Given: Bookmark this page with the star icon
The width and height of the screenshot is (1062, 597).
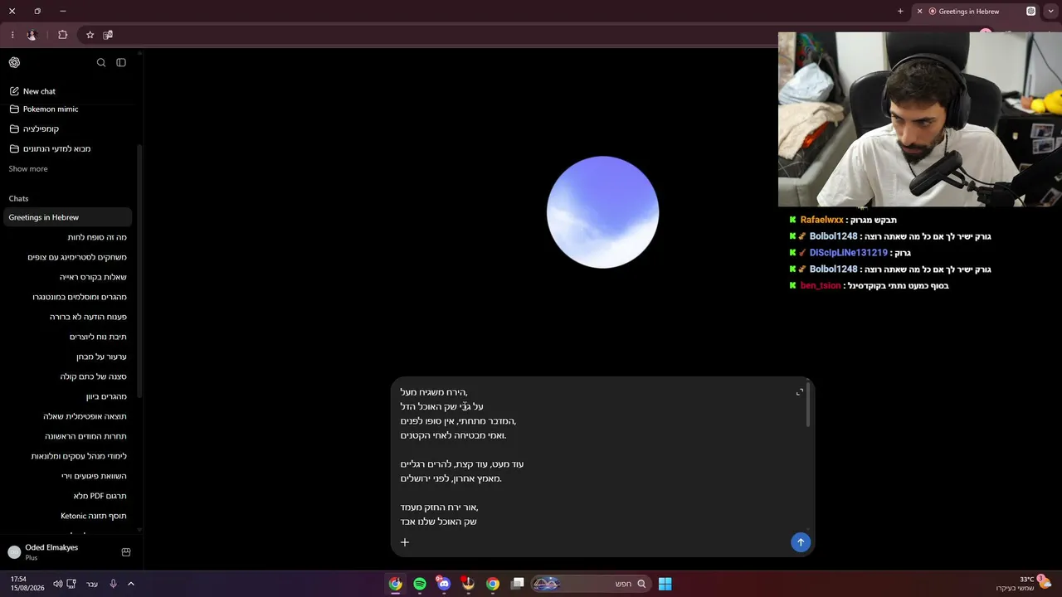Looking at the screenshot, I should point(90,35).
